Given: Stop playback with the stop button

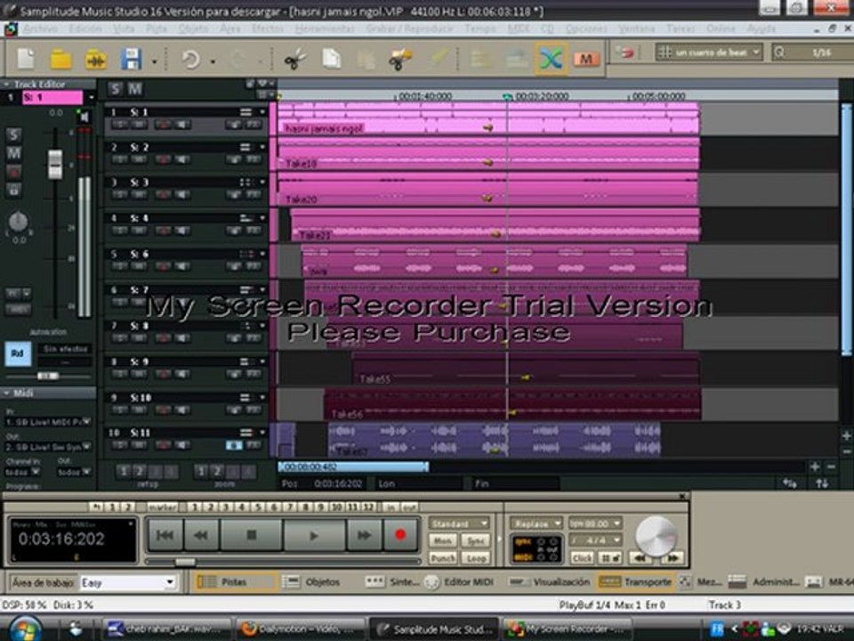Looking at the screenshot, I should (x=251, y=536).
